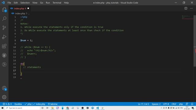Open the Accounts menu icon
Viewport: 196px width, 110px height.
[x=4, y=88]
